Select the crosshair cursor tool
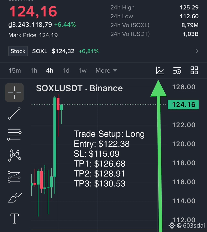This screenshot has height=232, width=207. click(14, 93)
